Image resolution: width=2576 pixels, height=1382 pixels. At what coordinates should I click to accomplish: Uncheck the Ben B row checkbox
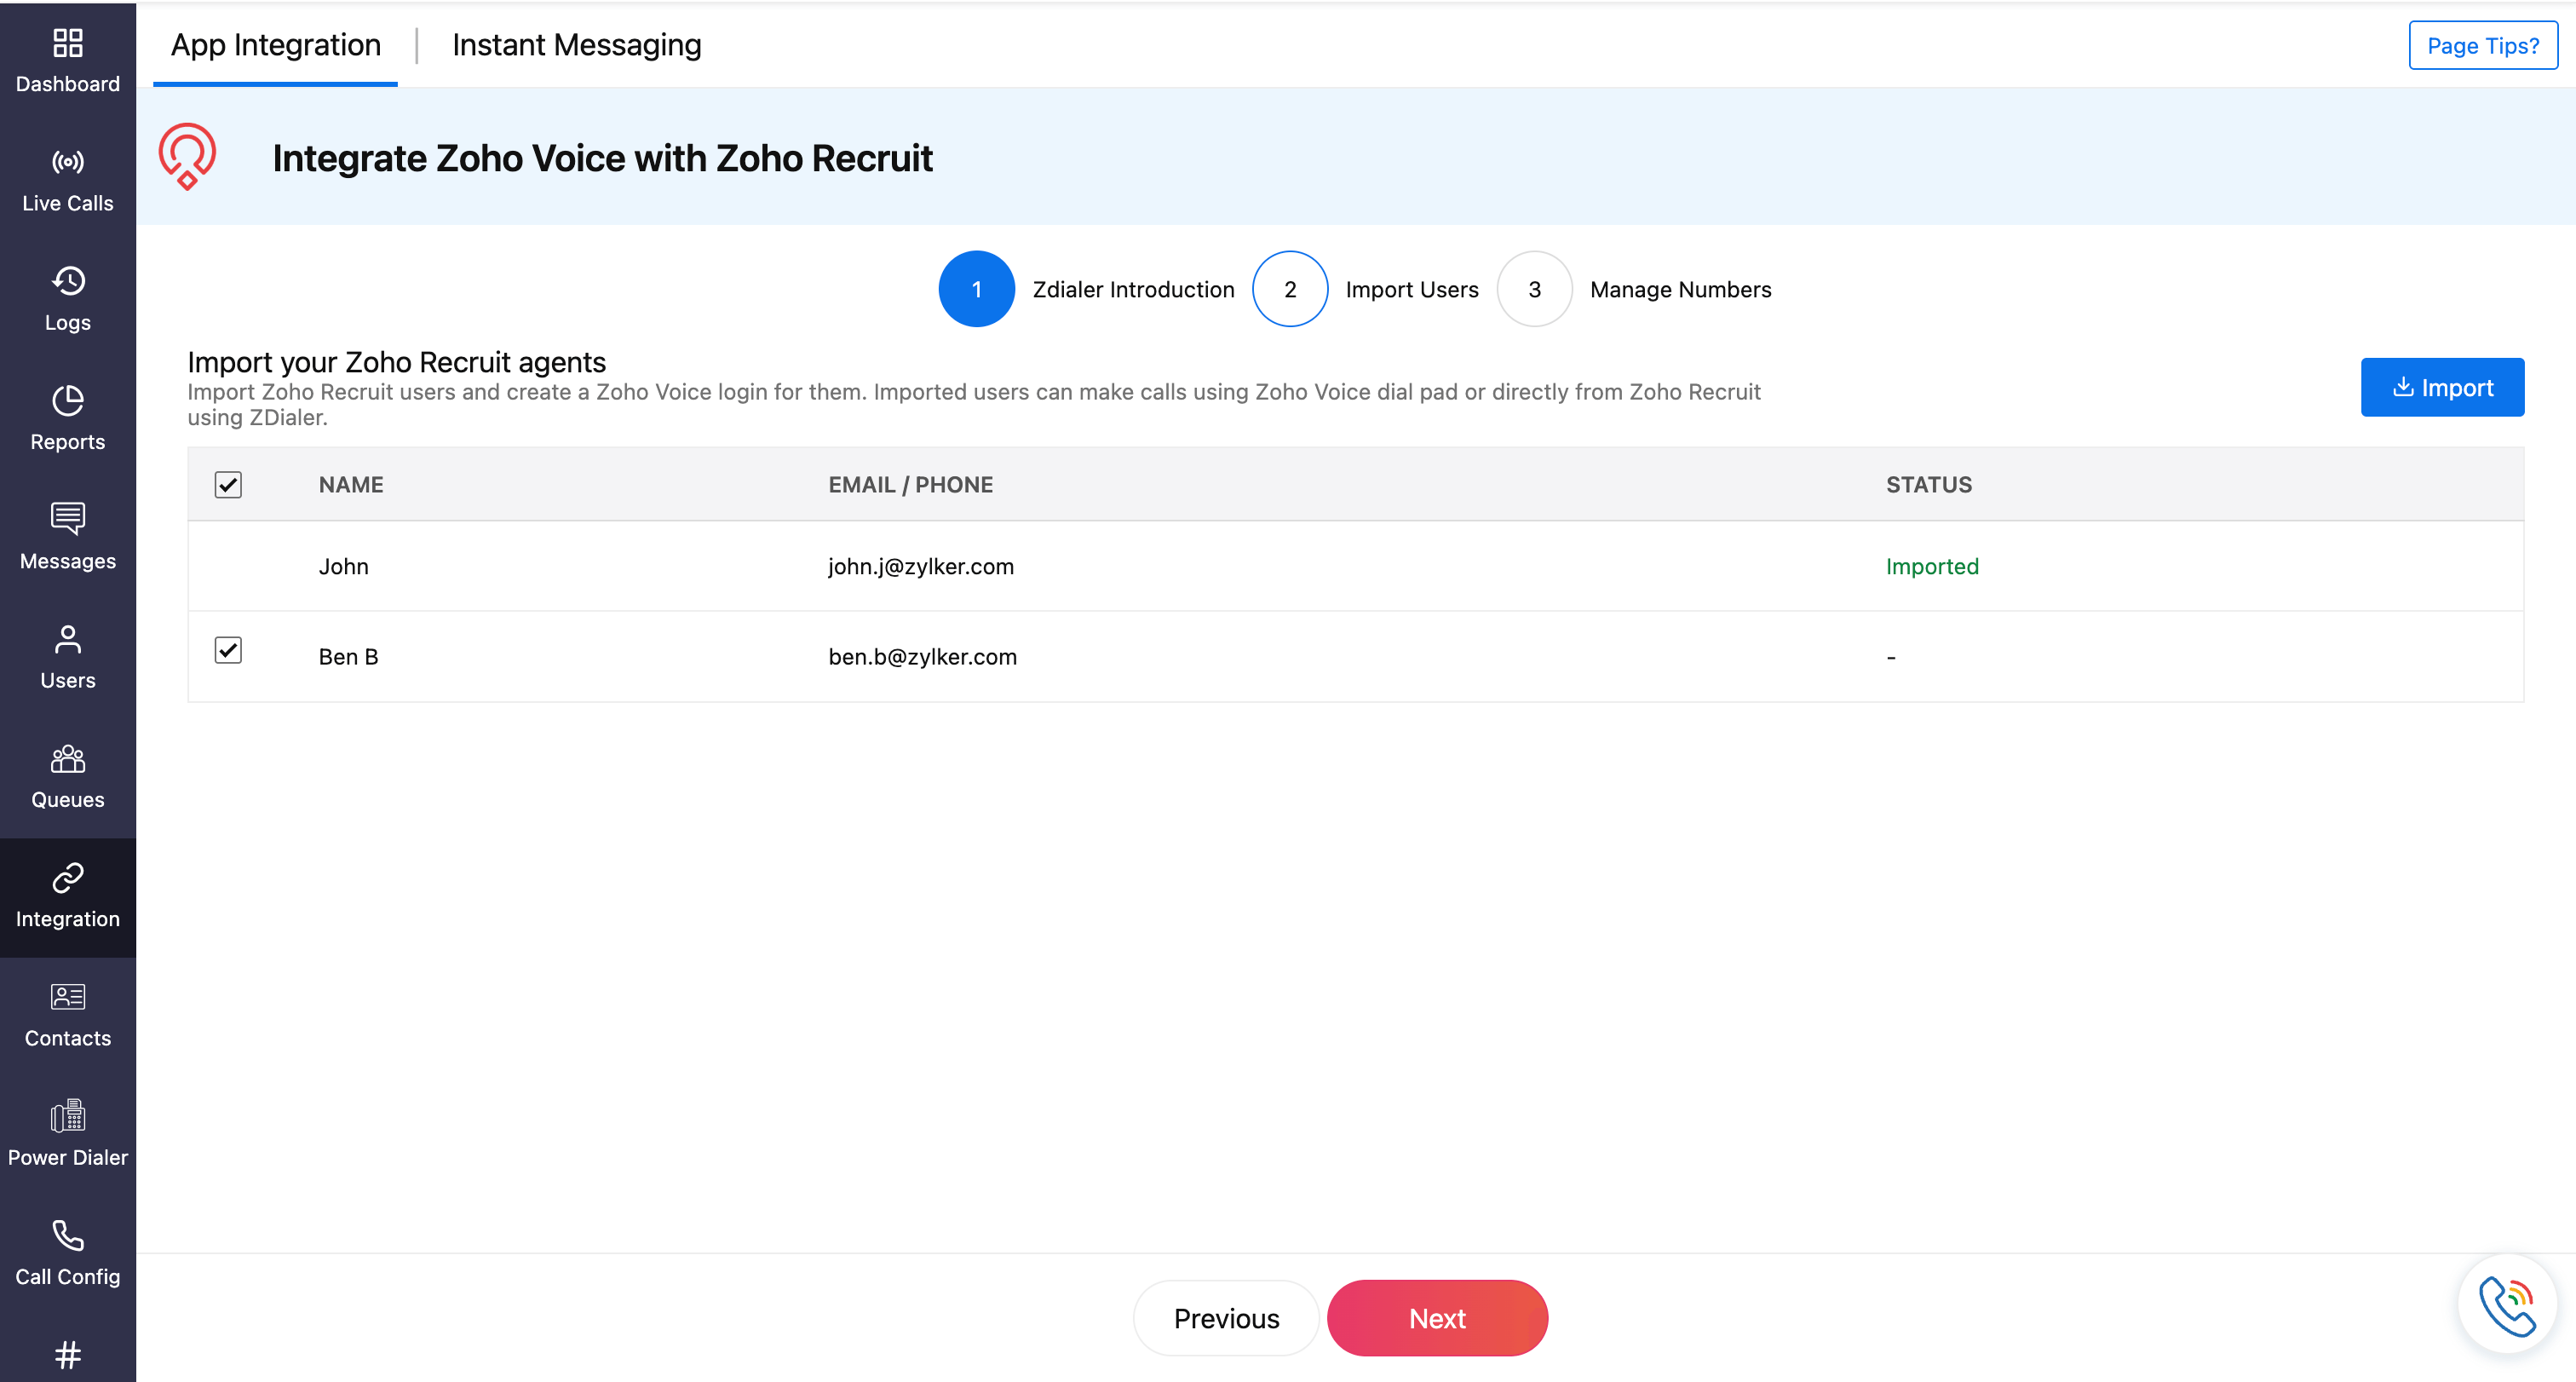[228, 650]
